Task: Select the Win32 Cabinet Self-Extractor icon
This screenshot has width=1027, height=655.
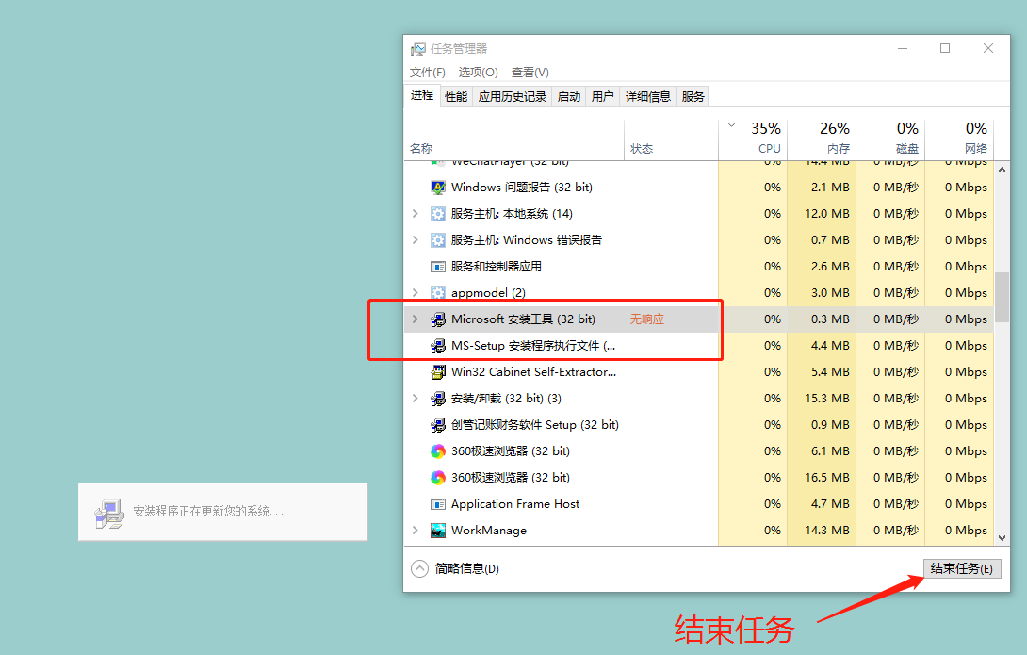Action: point(438,372)
